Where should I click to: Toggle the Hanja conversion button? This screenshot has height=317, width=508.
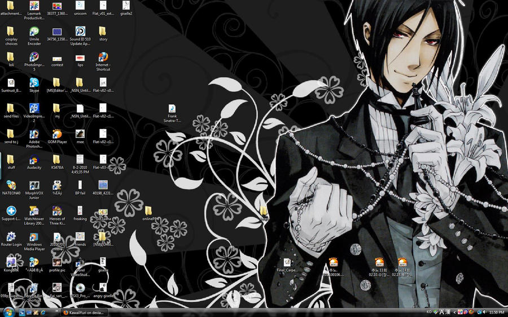click(448, 312)
